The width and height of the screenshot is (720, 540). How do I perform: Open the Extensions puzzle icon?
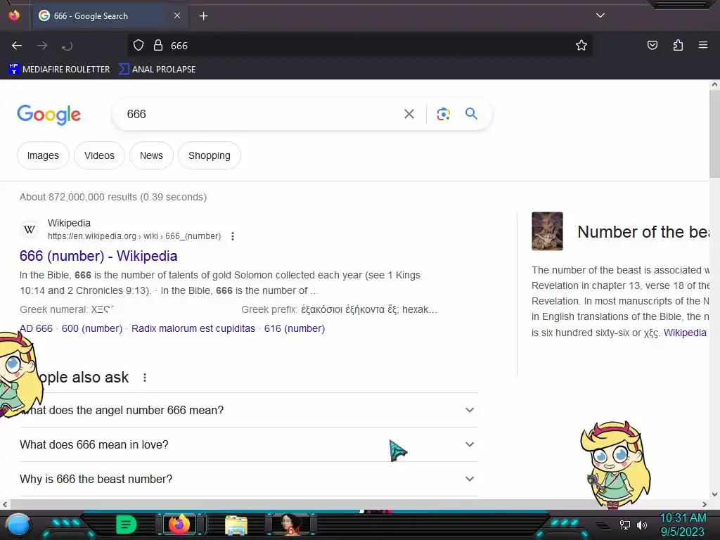pyautogui.click(x=679, y=45)
